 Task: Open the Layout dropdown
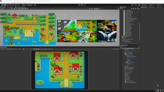[x=159, y=5]
